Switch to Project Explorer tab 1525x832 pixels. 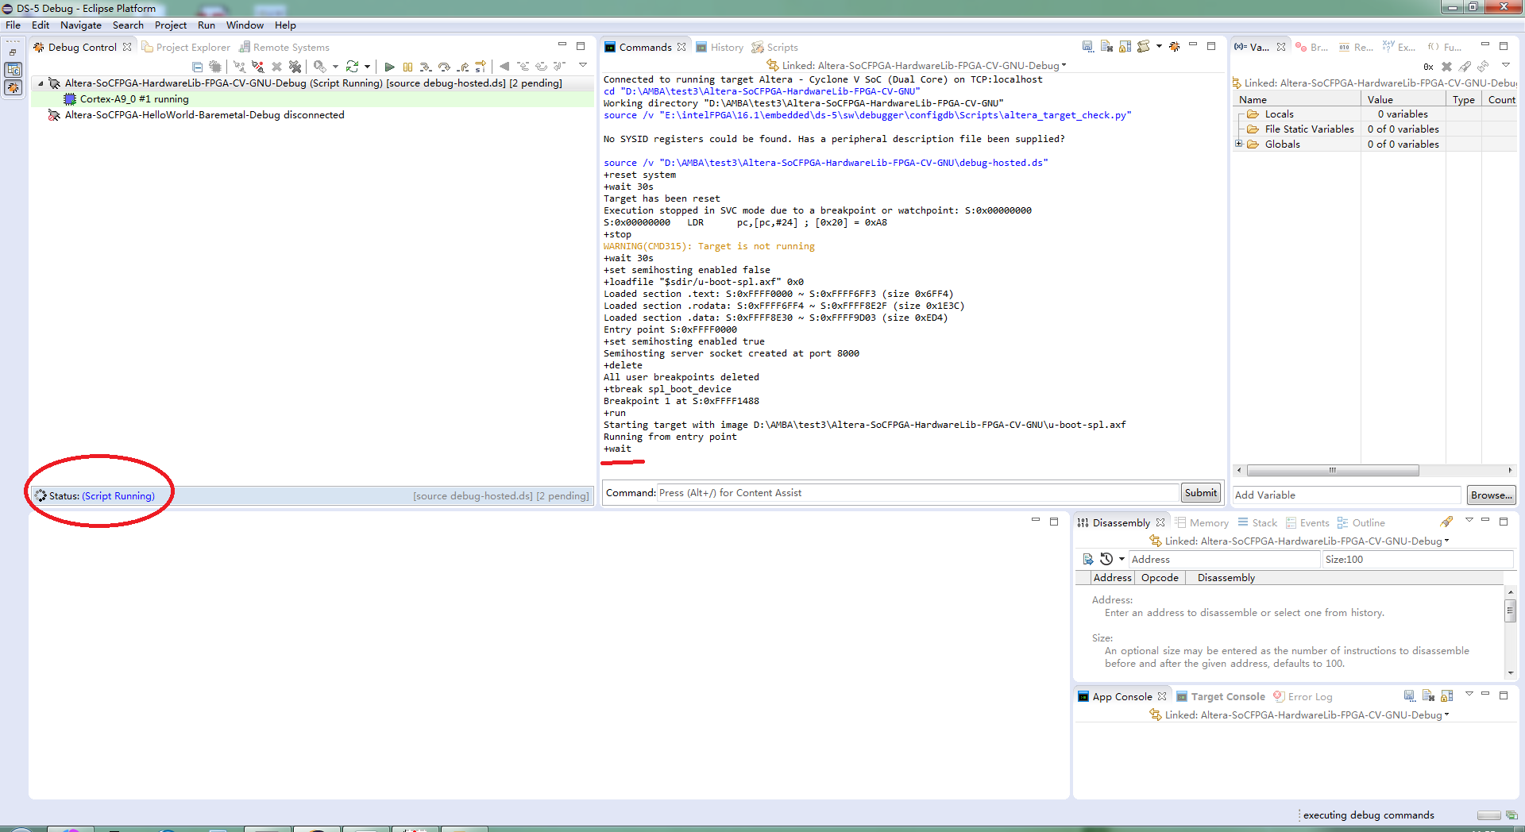click(x=185, y=47)
